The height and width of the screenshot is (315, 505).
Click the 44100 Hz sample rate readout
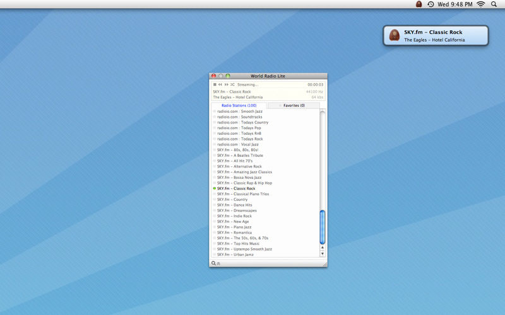coord(314,91)
